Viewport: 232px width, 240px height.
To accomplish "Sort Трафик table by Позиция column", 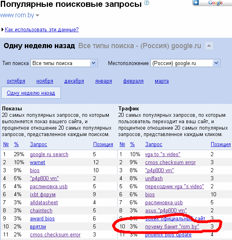I will [x=220, y=144].
